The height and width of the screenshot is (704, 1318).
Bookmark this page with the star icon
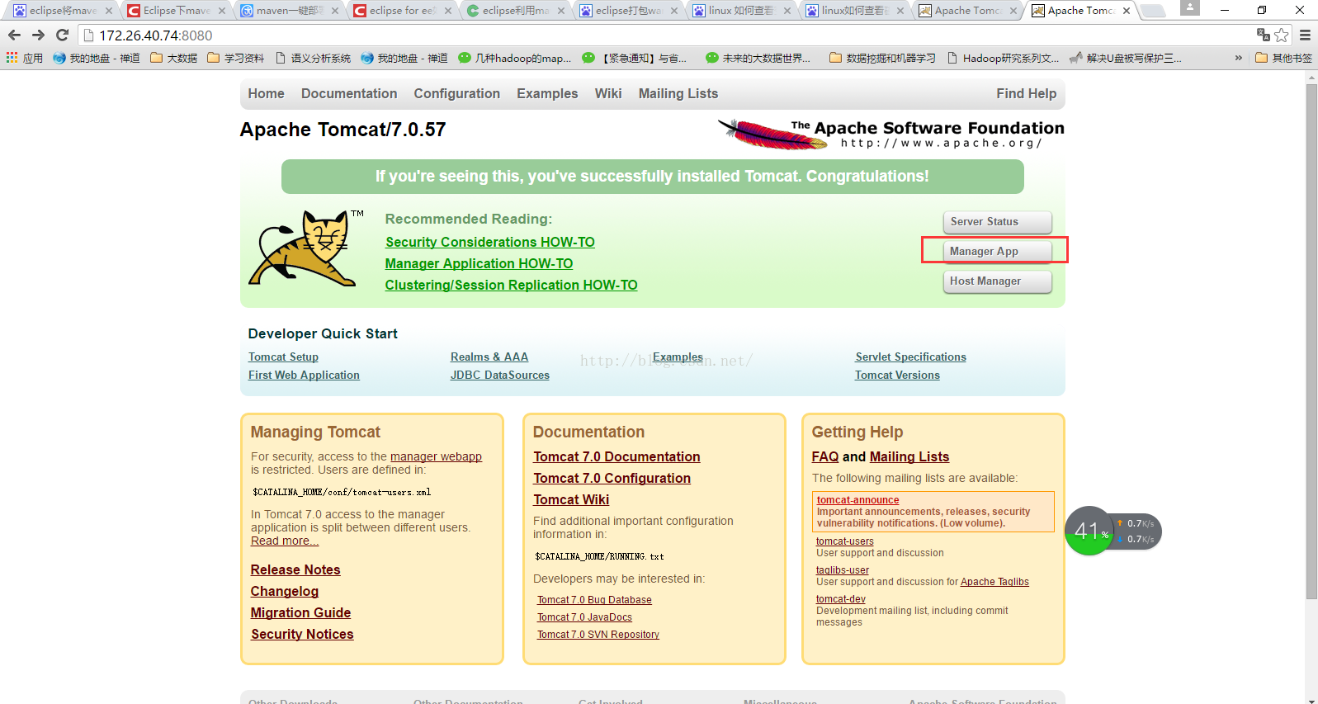pos(1282,35)
